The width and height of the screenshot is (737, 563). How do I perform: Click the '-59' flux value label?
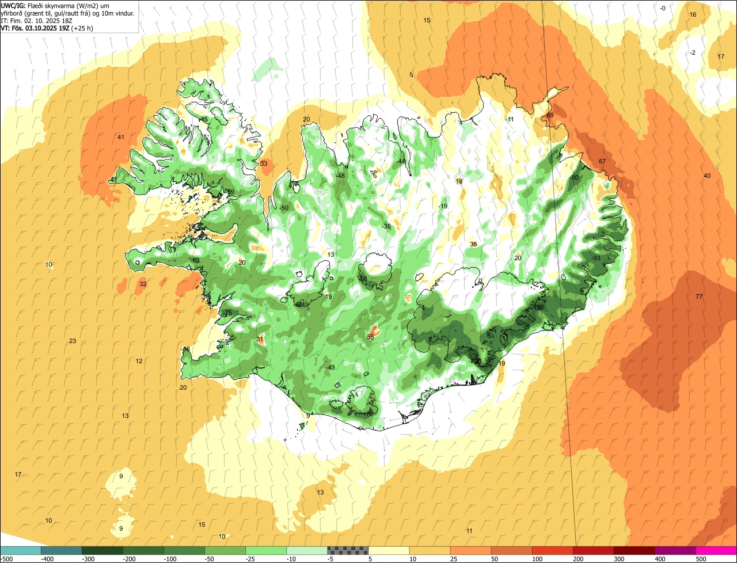point(230,192)
